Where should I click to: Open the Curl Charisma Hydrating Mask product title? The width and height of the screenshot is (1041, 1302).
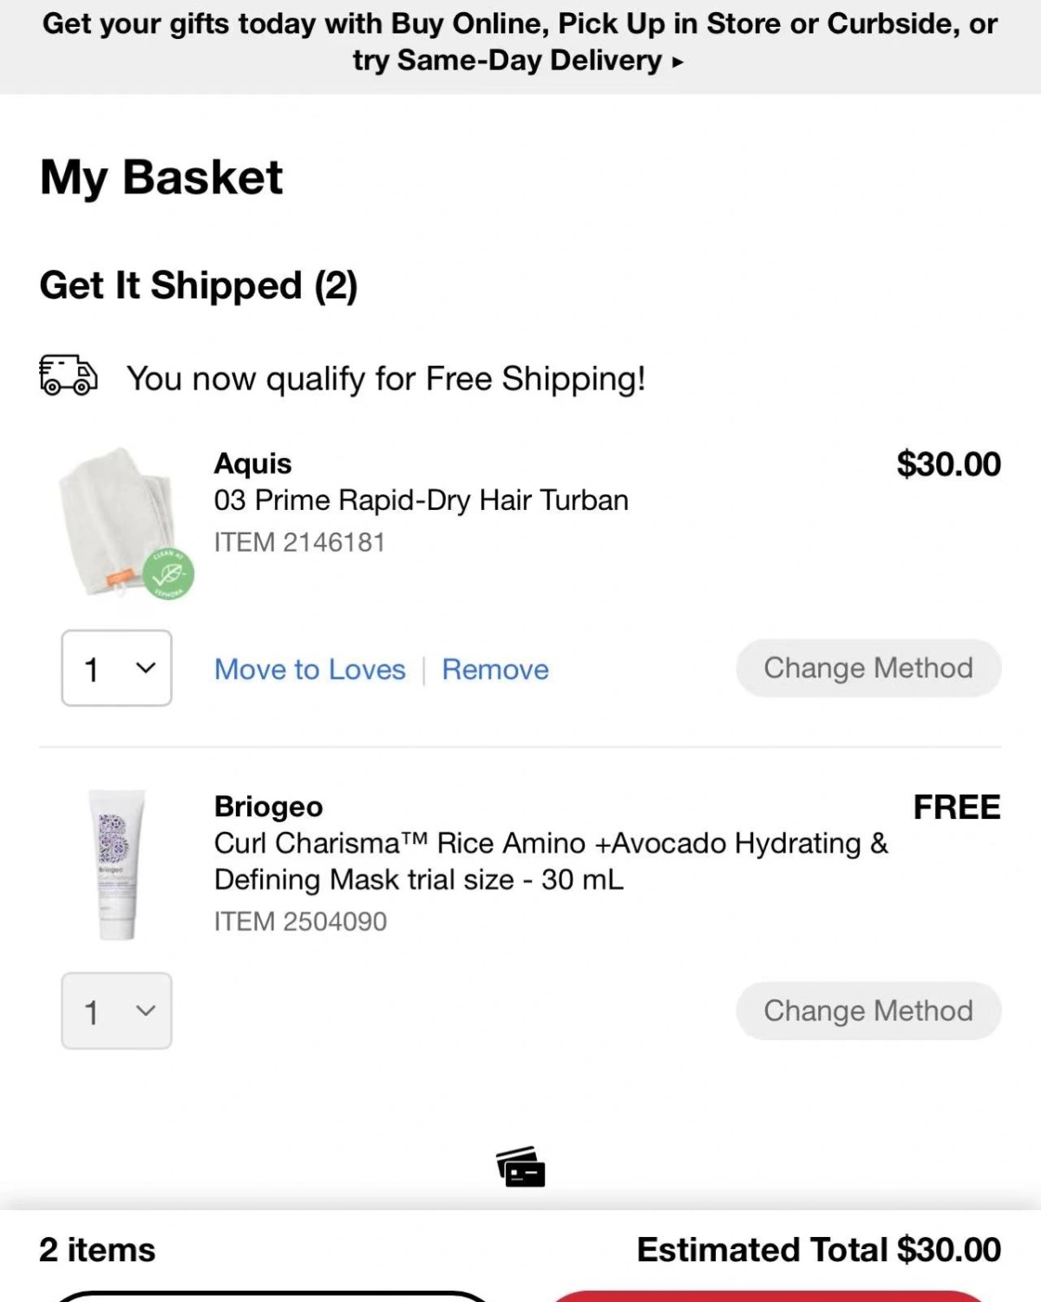point(550,860)
